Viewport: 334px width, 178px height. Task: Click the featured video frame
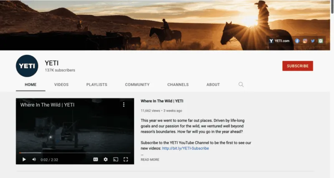[75, 131]
